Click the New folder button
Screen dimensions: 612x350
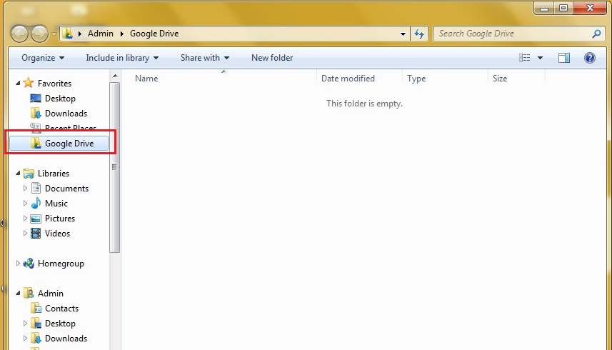pyautogui.click(x=272, y=58)
